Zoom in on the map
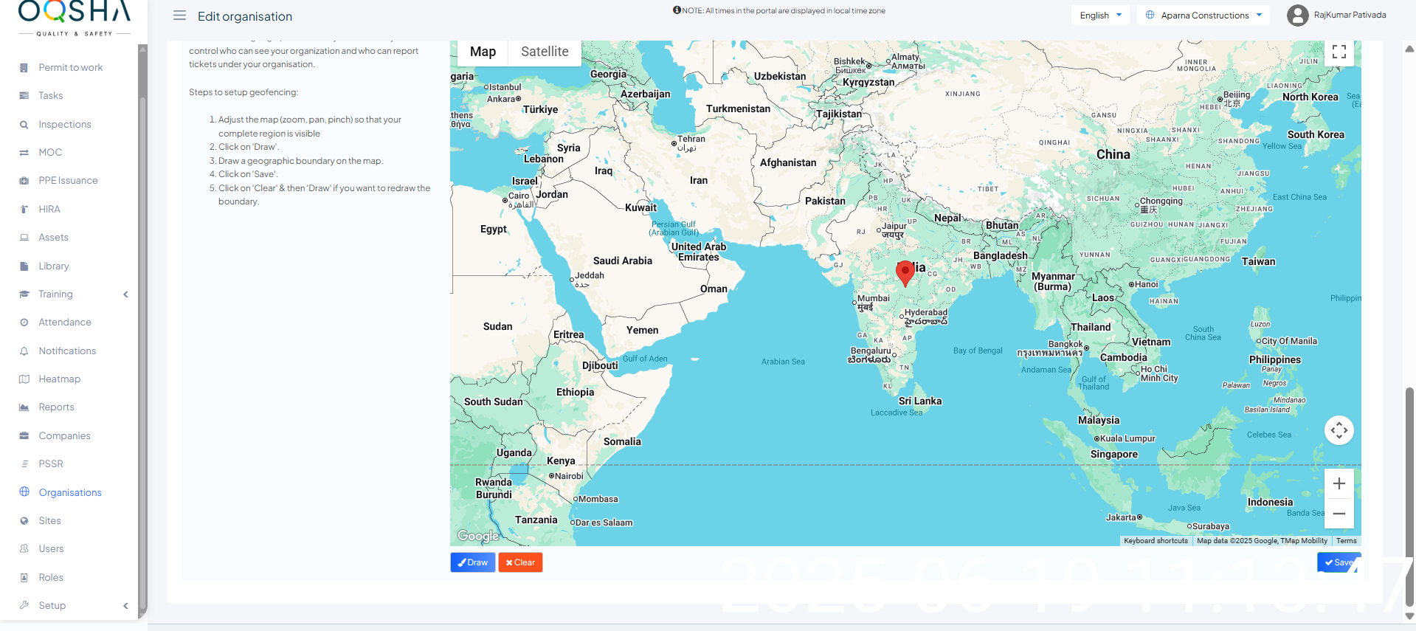This screenshot has width=1416, height=631. pos(1339,483)
